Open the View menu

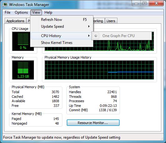tap(36, 12)
